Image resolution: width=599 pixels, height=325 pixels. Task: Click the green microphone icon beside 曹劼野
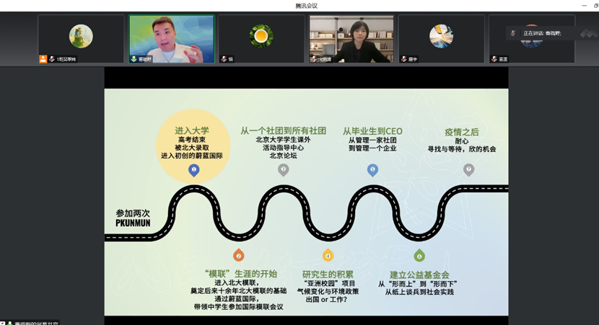point(134,59)
